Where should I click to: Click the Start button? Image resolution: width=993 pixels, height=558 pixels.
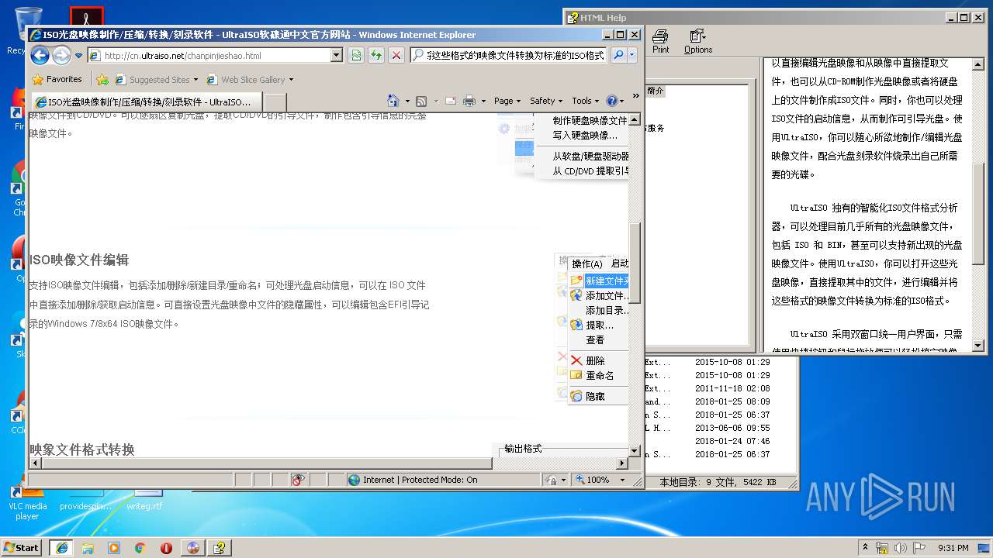(x=22, y=547)
